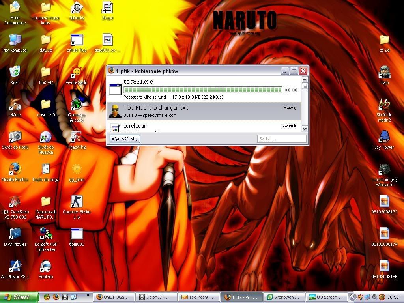
Task: Select the 'zorek.cam' download entry
Action: [x=204, y=127]
